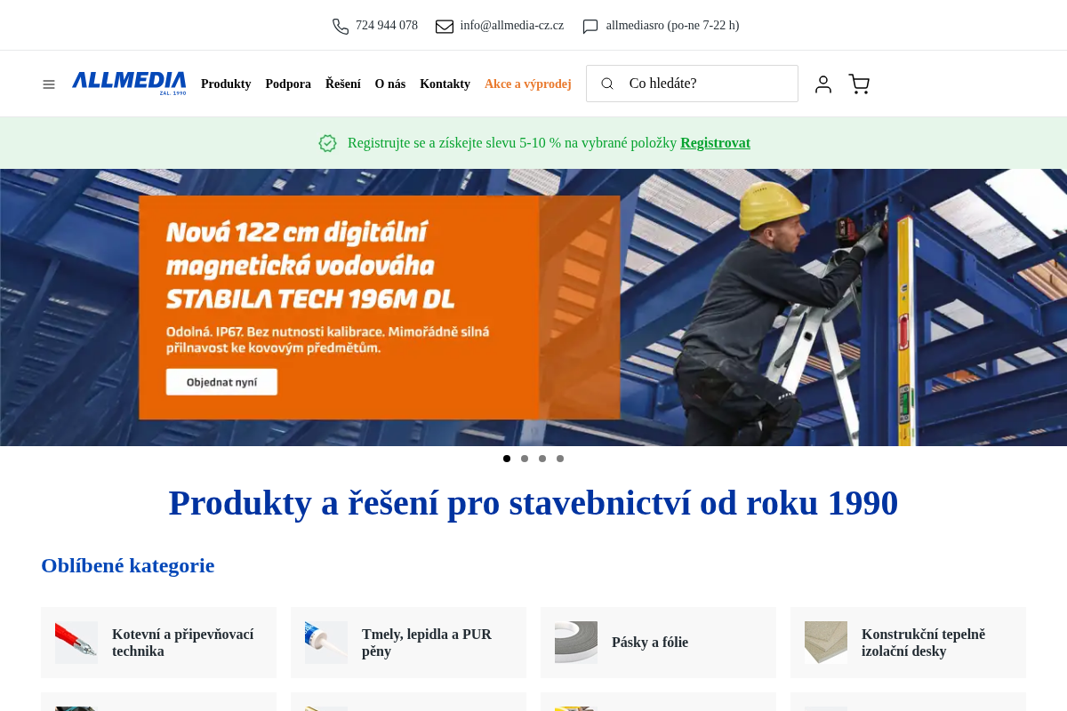Open allmediasro chat contact
Image resolution: width=1067 pixels, height=711 pixels.
coord(672,26)
